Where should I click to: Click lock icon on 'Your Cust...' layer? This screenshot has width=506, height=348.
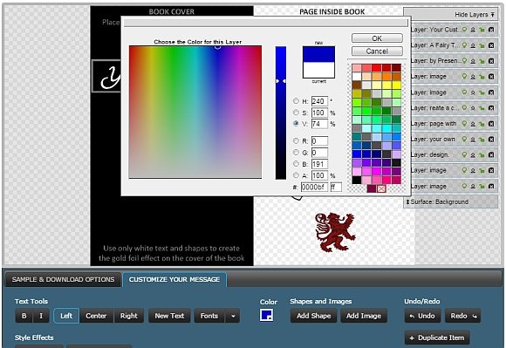point(482,30)
